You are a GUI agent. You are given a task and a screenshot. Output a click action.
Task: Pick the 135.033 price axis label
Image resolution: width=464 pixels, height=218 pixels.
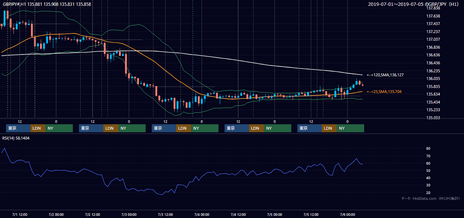pyautogui.click(x=434, y=118)
